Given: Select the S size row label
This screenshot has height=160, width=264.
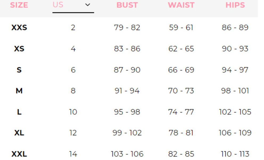Looking at the screenshot, I should (19, 70).
